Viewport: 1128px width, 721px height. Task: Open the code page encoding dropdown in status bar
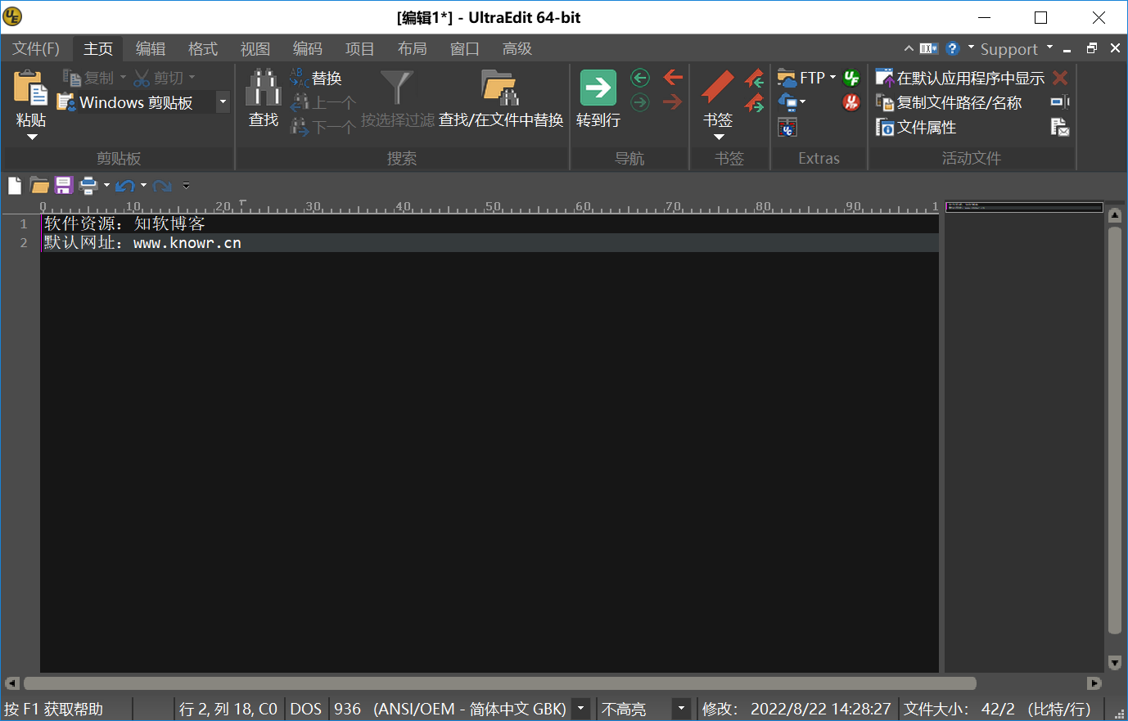coord(580,709)
